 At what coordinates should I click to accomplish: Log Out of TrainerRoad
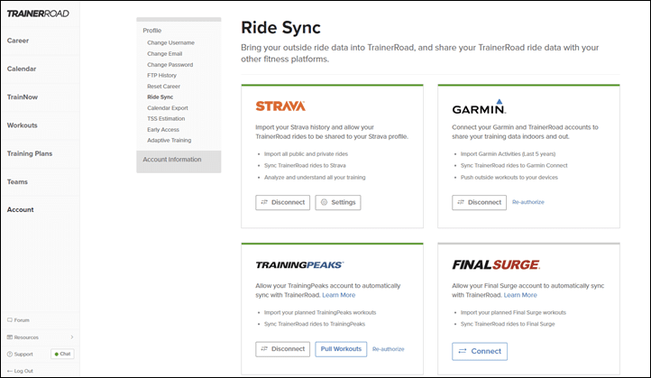point(23,371)
